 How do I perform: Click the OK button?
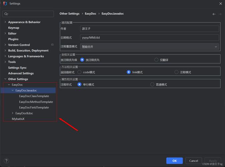coord(174,161)
